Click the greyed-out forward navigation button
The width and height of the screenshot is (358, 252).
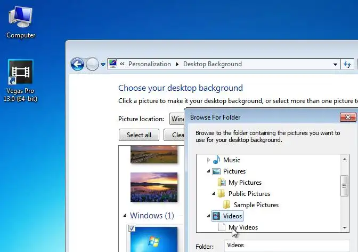click(x=92, y=64)
